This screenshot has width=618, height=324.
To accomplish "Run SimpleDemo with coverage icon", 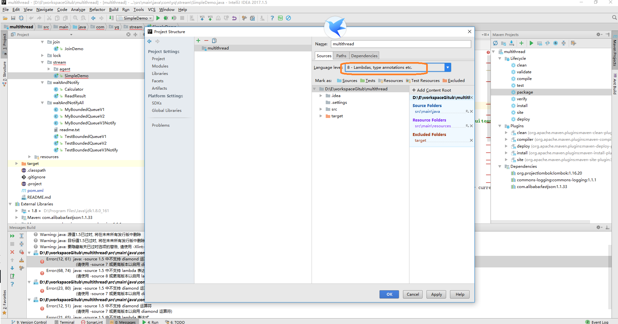I will [x=174, y=18].
